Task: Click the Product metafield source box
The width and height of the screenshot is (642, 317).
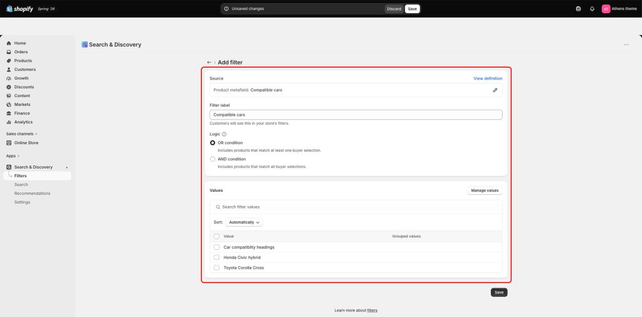Action: [x=356, y=90]
